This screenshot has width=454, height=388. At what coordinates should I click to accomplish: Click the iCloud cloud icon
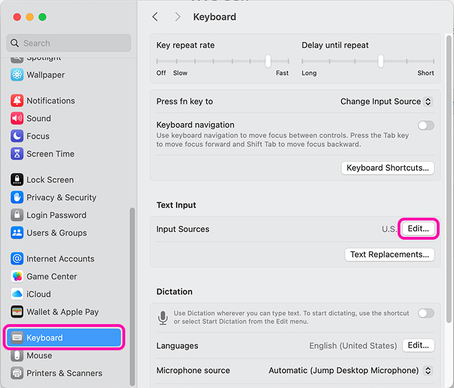coord(17,294)
